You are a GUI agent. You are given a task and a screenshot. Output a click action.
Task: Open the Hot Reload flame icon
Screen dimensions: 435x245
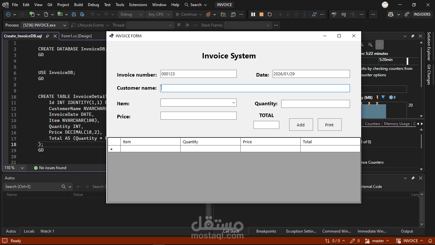point(209,14)
